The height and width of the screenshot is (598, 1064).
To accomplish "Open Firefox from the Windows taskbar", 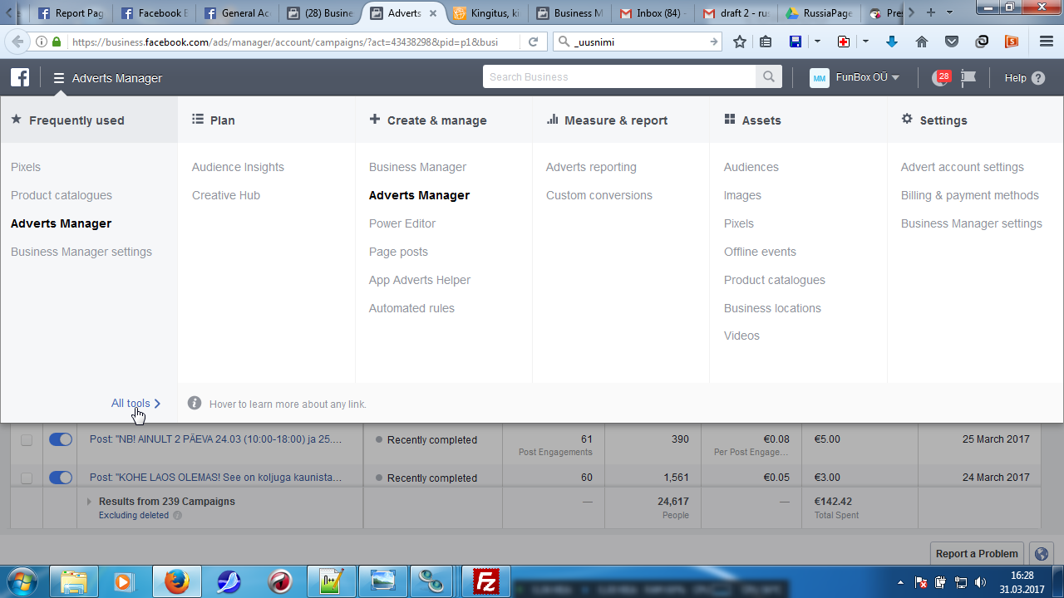I will 176,581.
